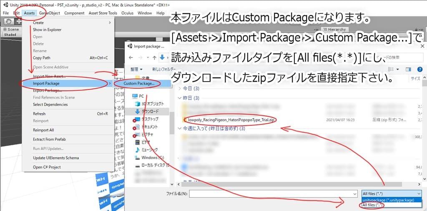427x211 pixels.
Task: Switch to the Hierarchy tab
Action: pos(334,30)
